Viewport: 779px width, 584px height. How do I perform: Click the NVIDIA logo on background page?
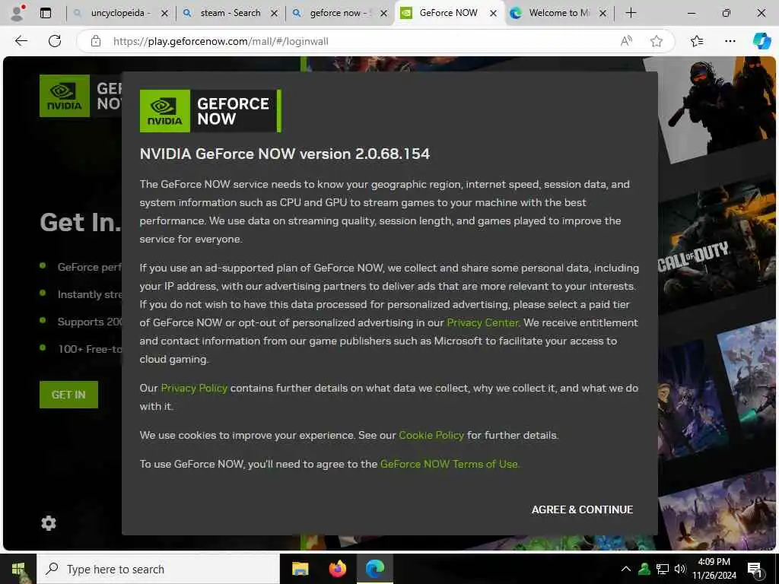point(65,96)
